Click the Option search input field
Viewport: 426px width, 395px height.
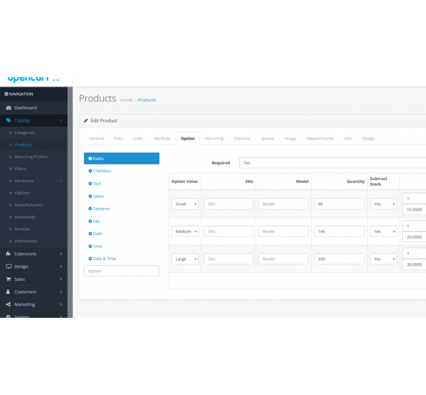pyautogui.click(x=122, y=271)
